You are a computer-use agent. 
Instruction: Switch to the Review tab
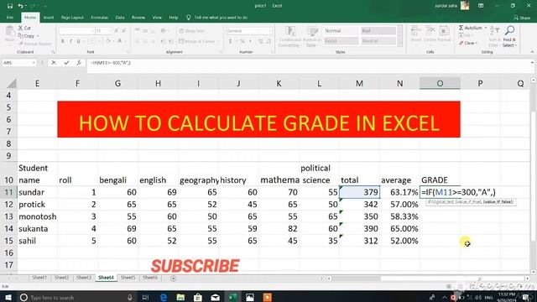[138, 18]
